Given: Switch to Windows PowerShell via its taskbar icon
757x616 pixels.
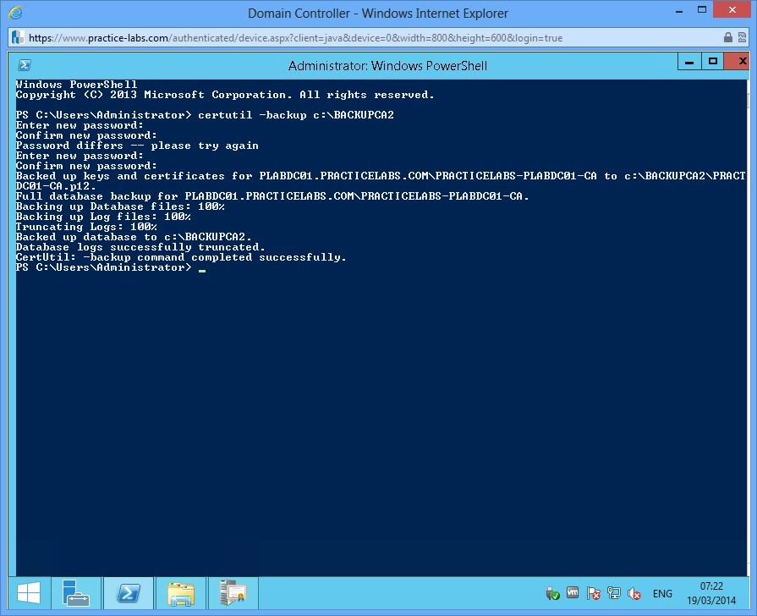Looking at the screenshot, I should click(x=129, y=593).
